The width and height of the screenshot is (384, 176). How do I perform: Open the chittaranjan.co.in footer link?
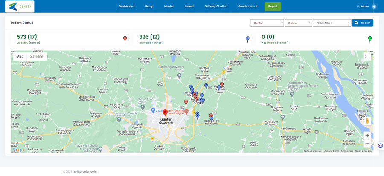(x=85, y=172)
